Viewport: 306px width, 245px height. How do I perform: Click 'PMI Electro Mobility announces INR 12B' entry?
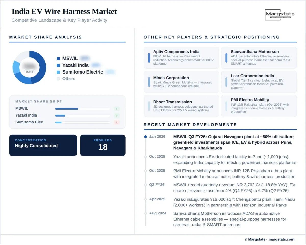(x=234, y=174)
